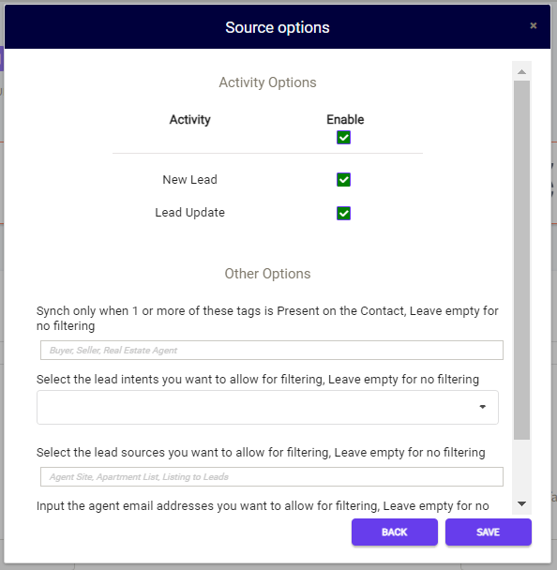Click the empty scrollbar track below the thumb

coord(521,467)
